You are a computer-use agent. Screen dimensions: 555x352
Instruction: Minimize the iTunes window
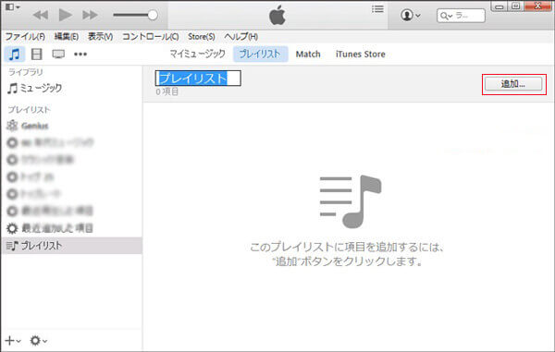(x=499, y=6)
